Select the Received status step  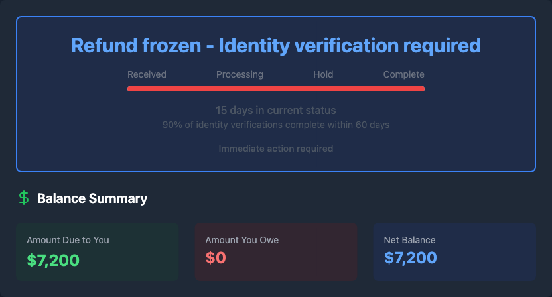pos(147,74)
